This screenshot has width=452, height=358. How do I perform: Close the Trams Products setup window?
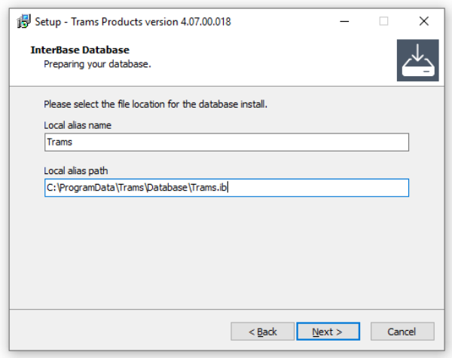click(x=423, y=21)
